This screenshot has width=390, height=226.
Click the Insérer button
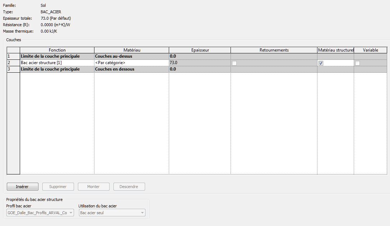[22, 187]
